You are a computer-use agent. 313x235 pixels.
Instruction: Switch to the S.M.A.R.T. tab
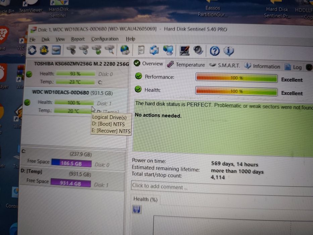click(224, 65)
